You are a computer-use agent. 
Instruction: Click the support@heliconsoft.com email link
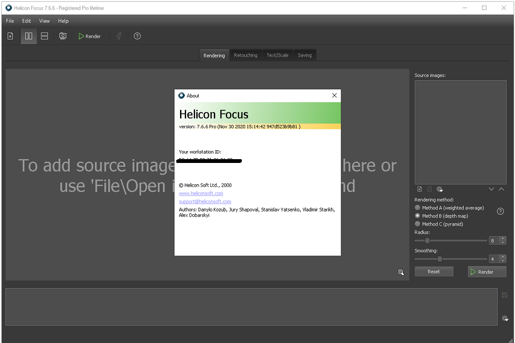click(x=205, y=201)
